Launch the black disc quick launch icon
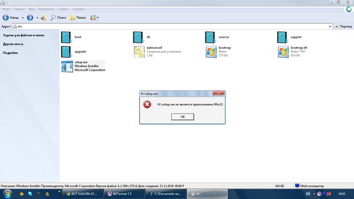Screen dimensions: 354x199 (39, 194)
